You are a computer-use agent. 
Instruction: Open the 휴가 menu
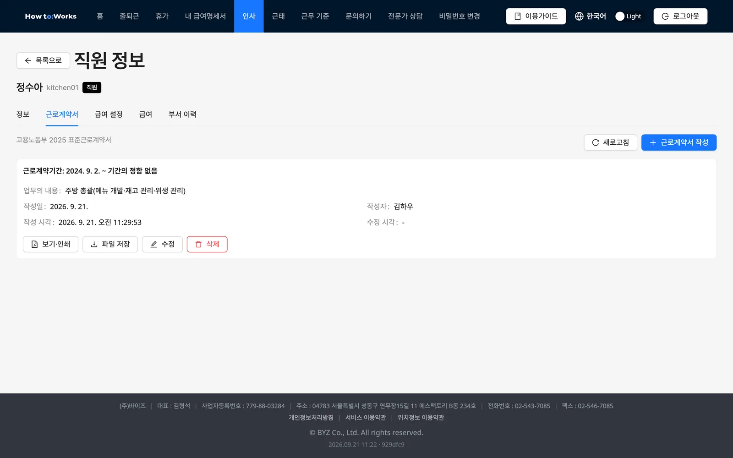point(162,16)
